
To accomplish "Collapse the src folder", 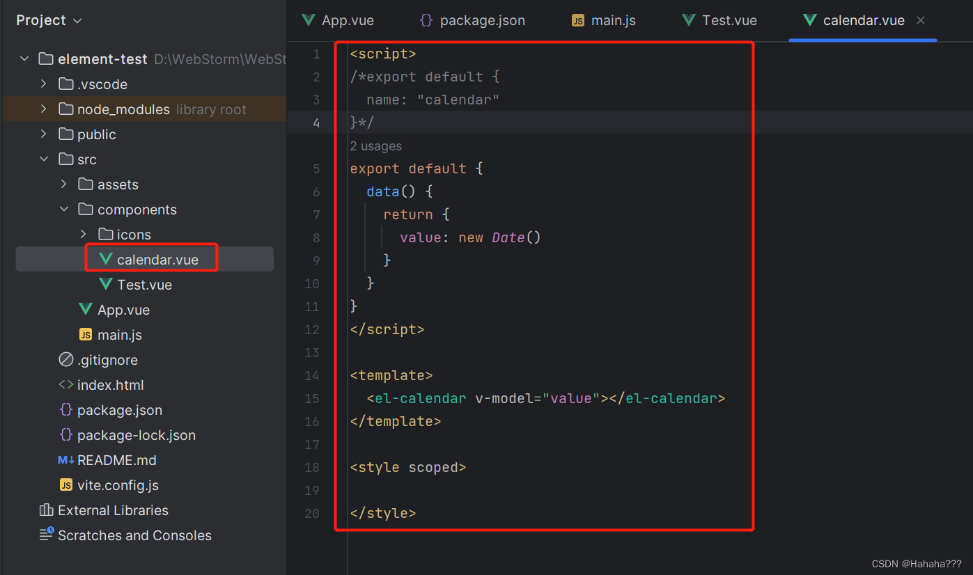I will click(44, 159).
